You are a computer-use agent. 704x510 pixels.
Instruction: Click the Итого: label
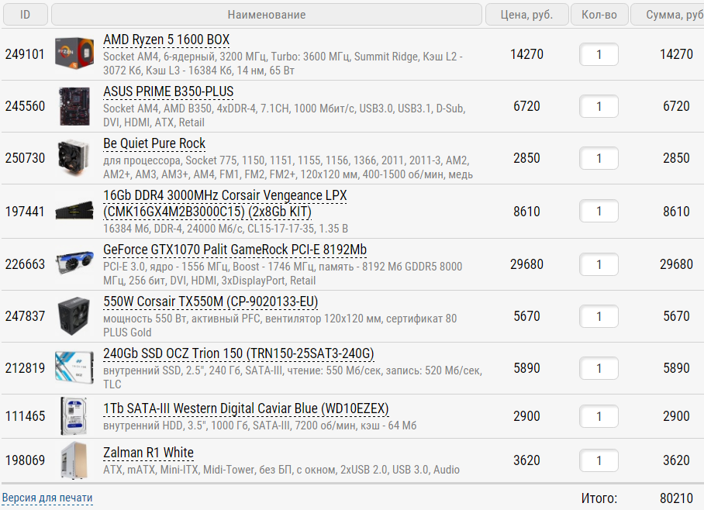tap(599, 498)
